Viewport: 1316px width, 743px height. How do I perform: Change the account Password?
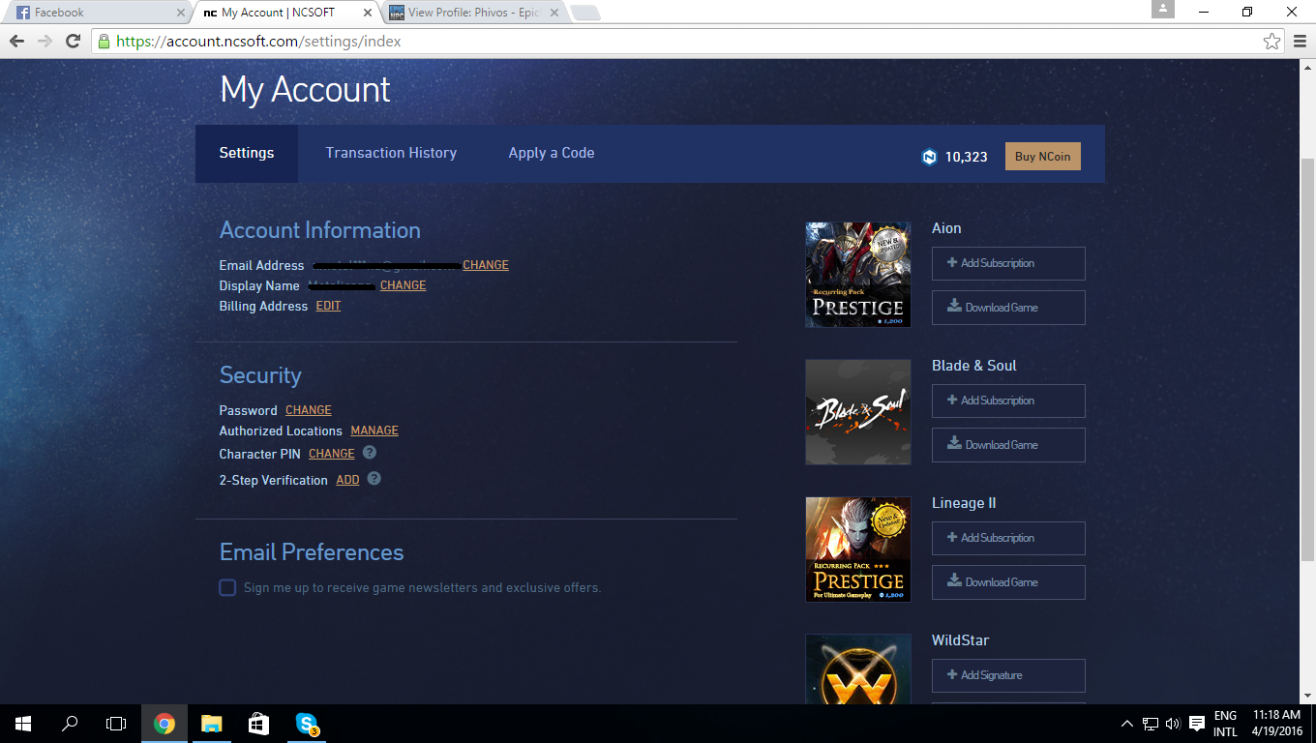coord(309,410)
